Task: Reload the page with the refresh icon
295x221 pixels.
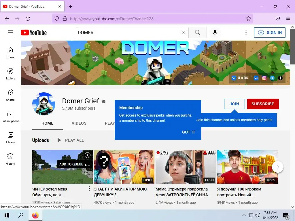Action: pyautogui.click(x=28, y=19)
